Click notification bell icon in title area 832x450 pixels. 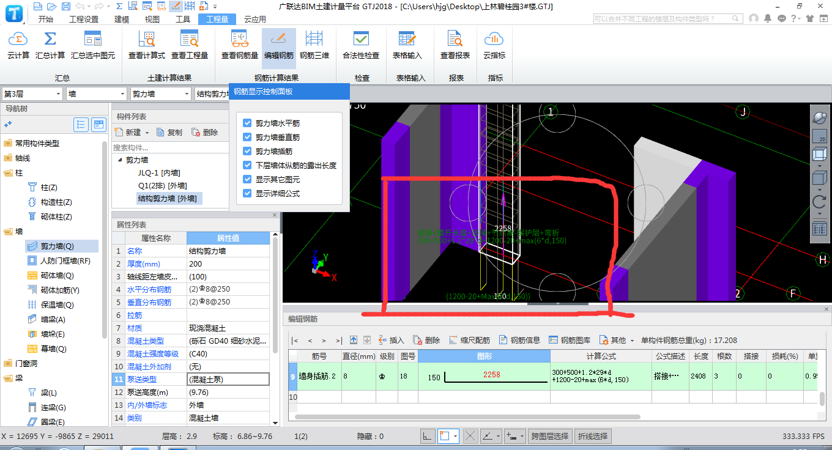[768, 19]
